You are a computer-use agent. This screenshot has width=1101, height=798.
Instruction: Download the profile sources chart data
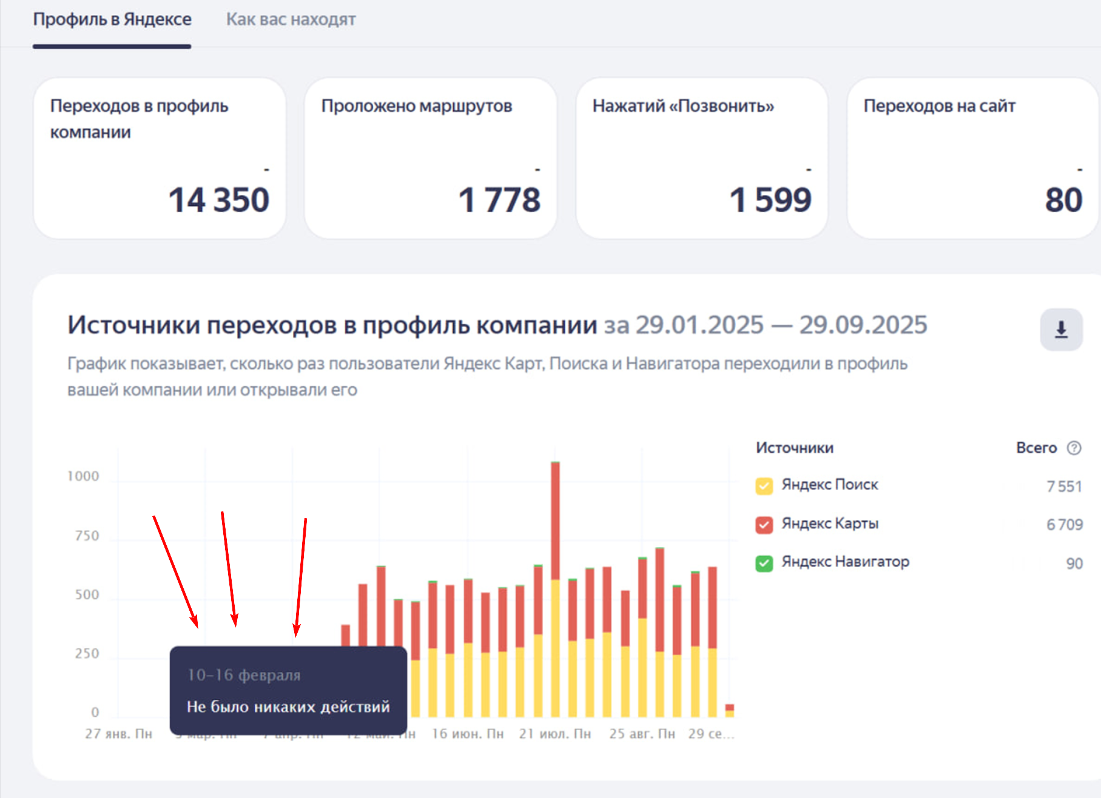click(x=1061, y=330)
